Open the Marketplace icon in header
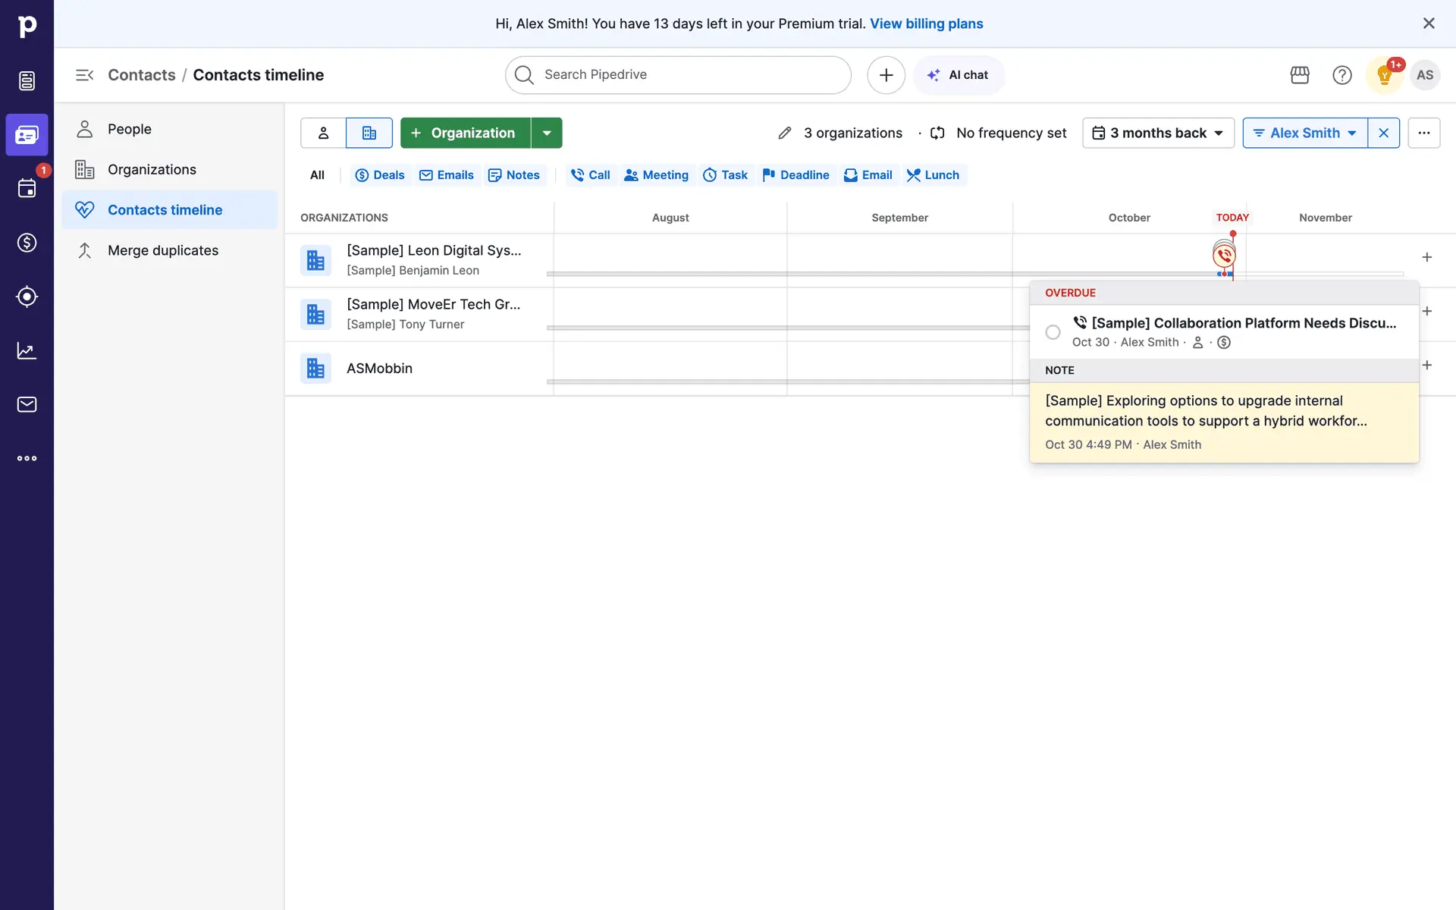The height and width of the screenshot is (910, 1456). click(1300, 75)
